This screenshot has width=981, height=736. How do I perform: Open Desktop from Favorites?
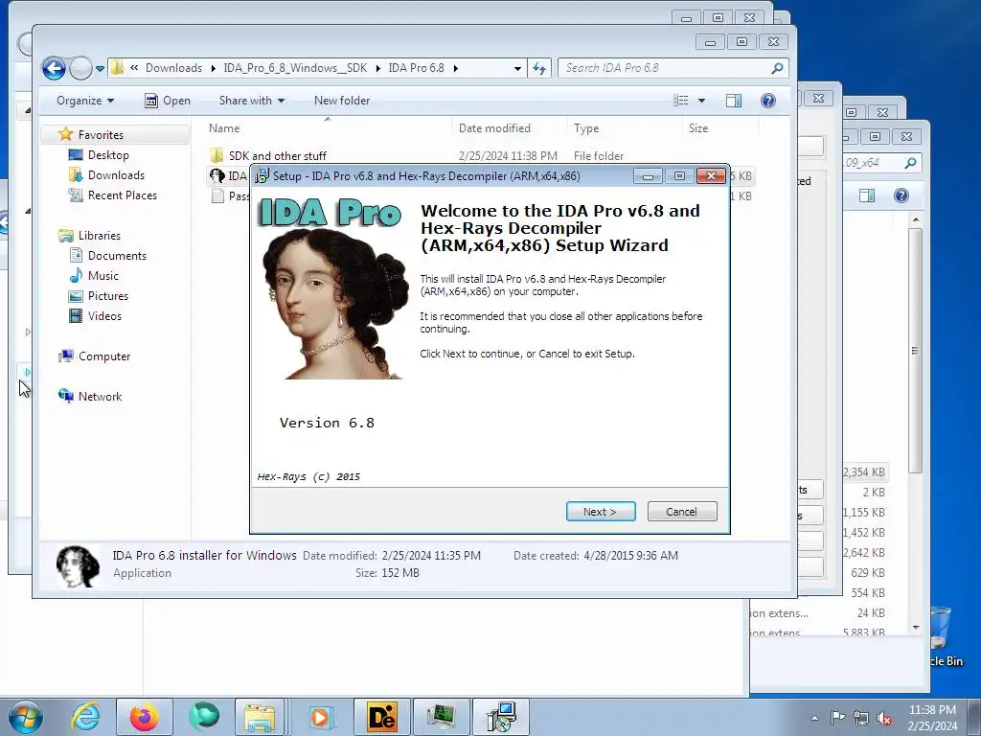[x=108, y=154]
